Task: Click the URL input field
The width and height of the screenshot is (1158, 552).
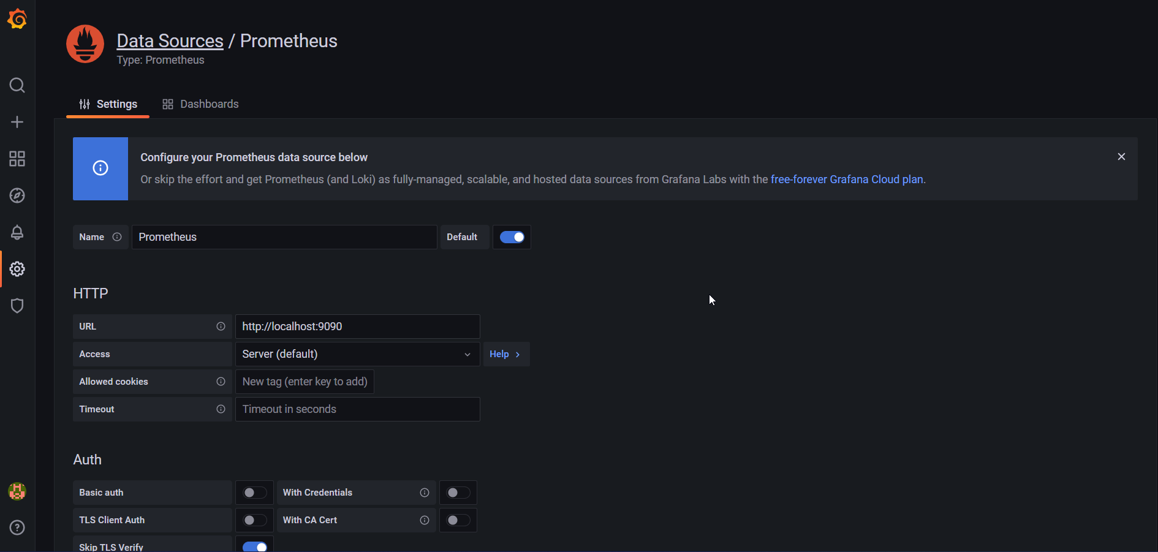Action: [358, 327]
